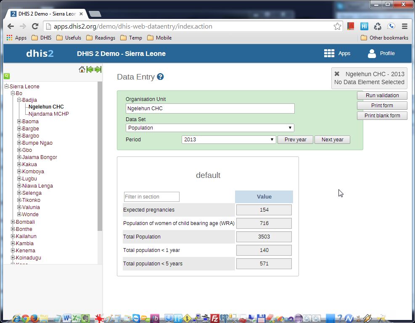Expand the Baoma tree node

pos(19,122)
